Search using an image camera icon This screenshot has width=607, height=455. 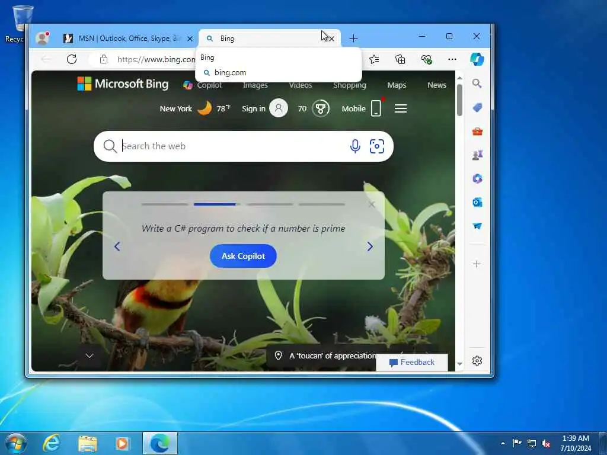(x=376, y=146)
